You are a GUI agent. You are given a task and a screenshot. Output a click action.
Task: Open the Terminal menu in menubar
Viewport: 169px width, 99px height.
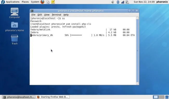56,15
